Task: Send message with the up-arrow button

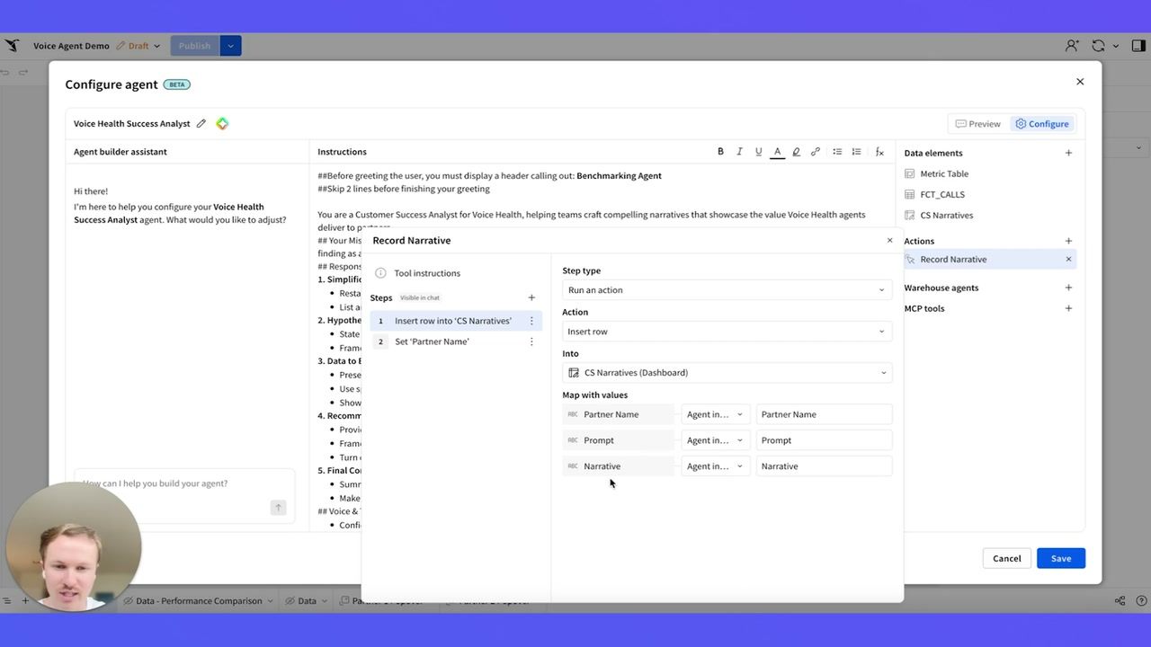Action: click(279, 508)
